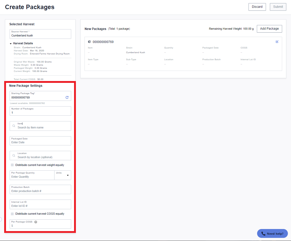Screen dimensions: 291x241
Task: Click the Item search field
Action: point(40,126)
